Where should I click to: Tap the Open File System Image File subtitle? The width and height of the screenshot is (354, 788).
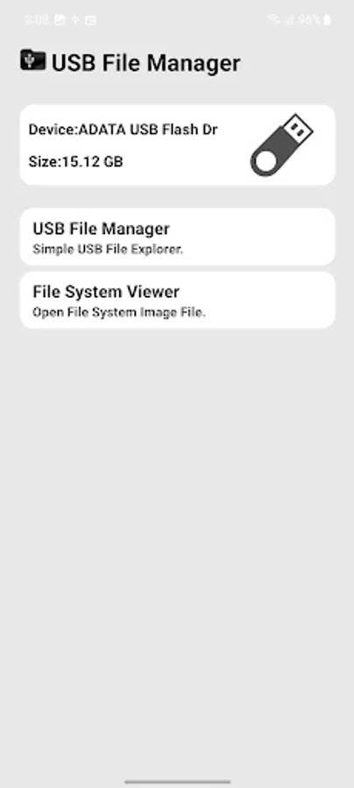coord(119,313)
